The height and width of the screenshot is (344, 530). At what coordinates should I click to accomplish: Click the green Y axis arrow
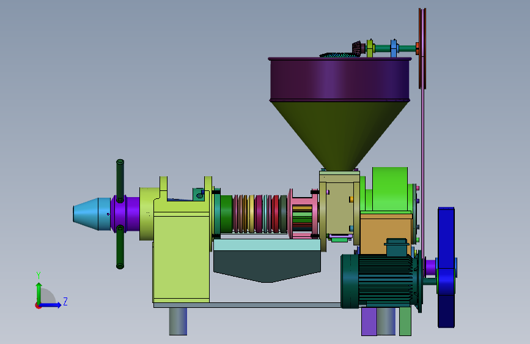tap(39, 293)
